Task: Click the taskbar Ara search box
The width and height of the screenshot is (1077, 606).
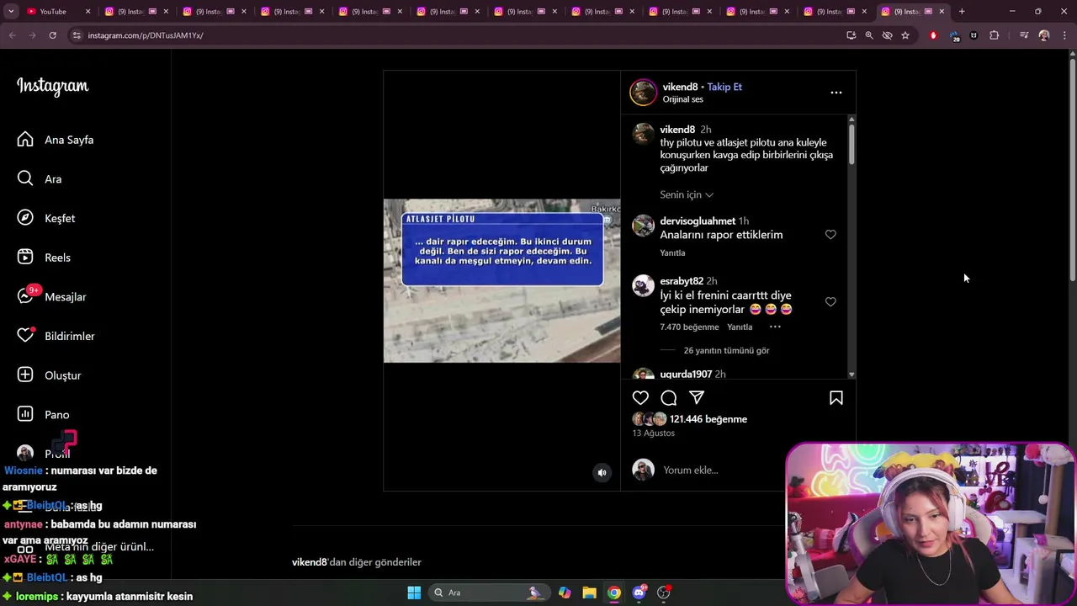Action: pyautogui.click(x=488, y=593)
